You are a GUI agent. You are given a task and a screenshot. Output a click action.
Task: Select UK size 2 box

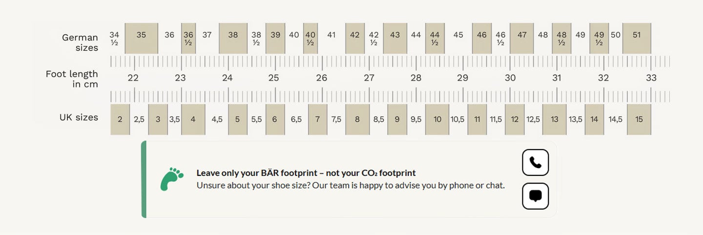click(120, 119)
